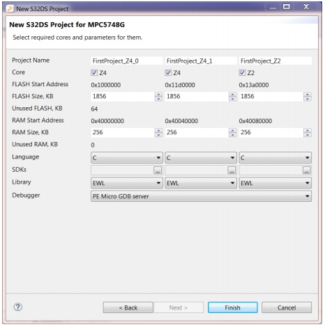Go back with the Back button
The height and width of the screenshot is (327, 325).
(x=128, y=308)
